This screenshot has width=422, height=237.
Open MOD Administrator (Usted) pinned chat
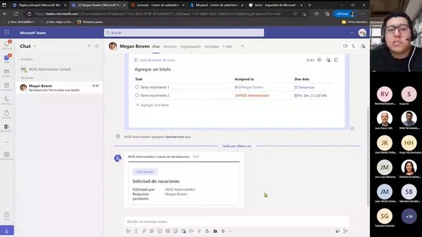(x=59, y=69)
